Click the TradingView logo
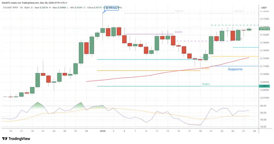This screenshot has height=144, width=274. click(x=16, y=139)
